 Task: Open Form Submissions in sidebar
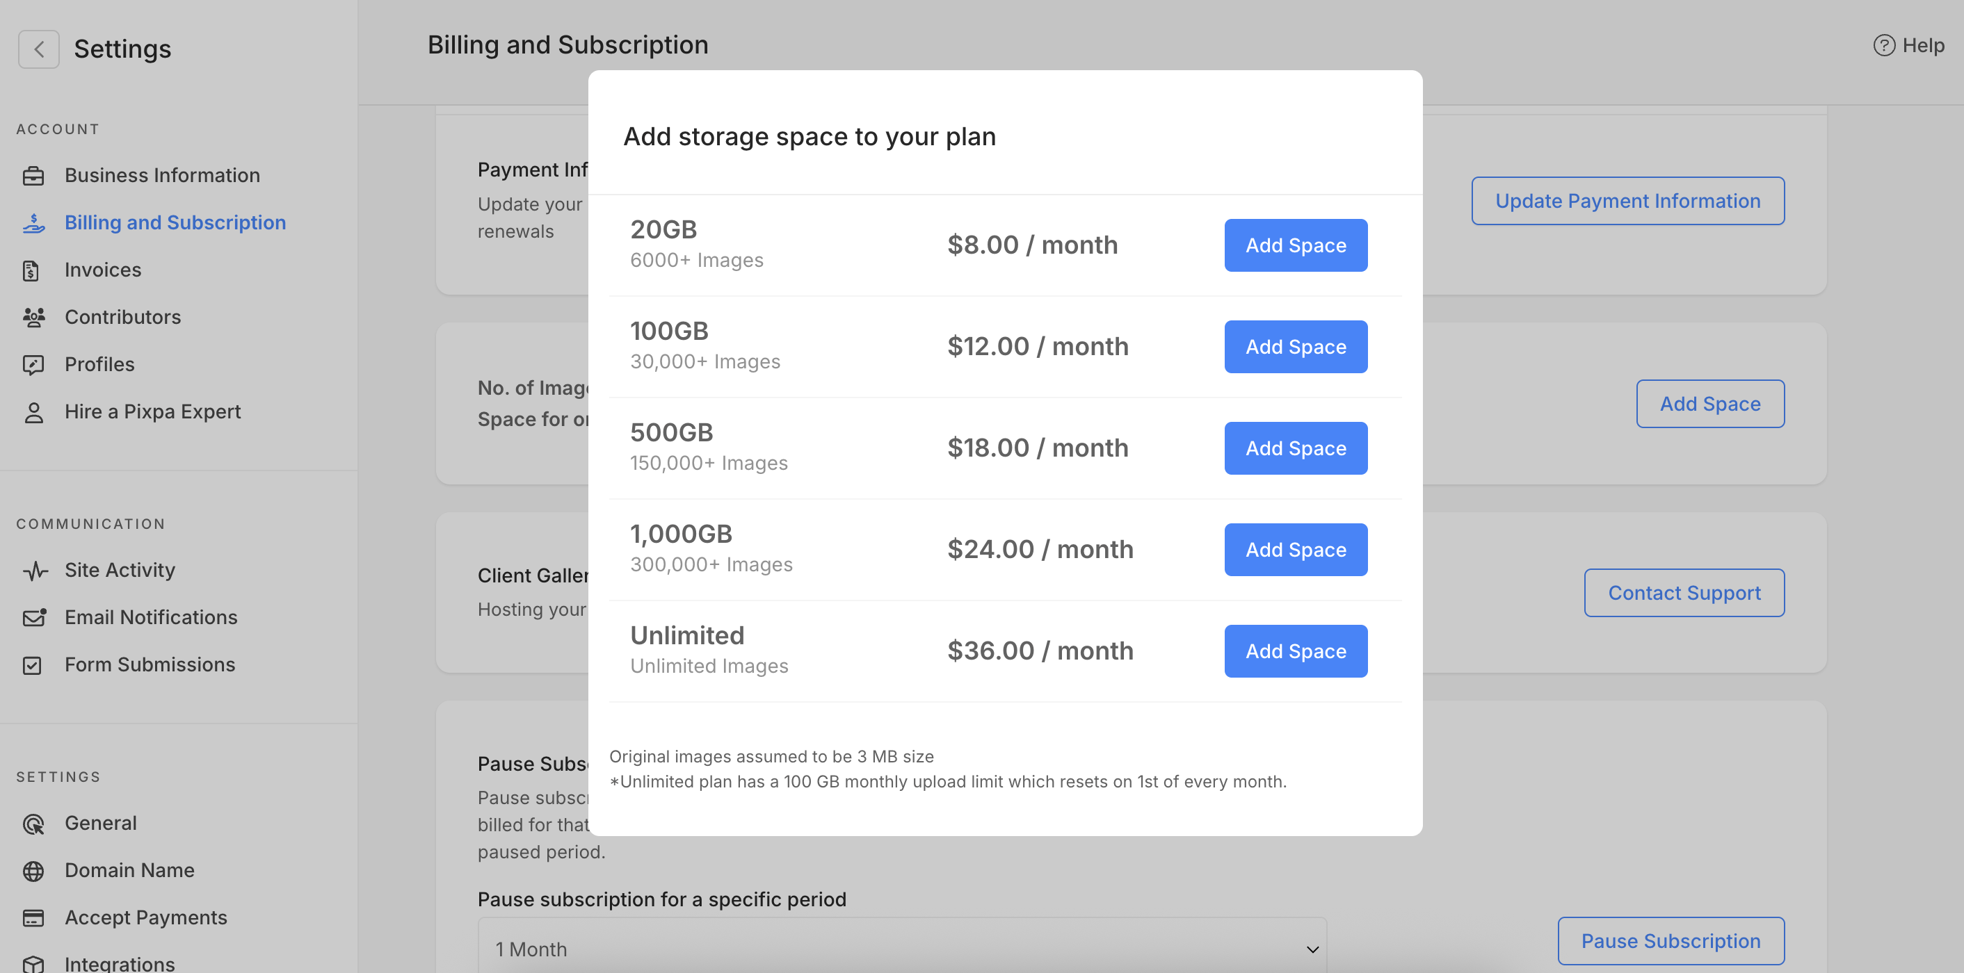pyautogui.click(x=150, y=664)
